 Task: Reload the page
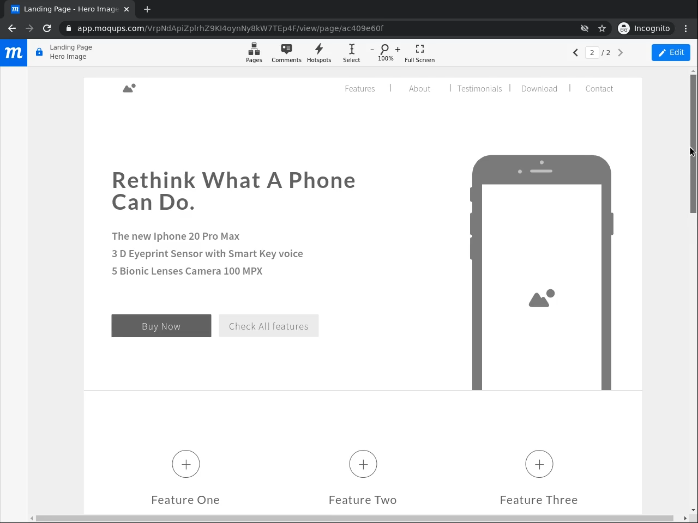(x=47, y=28)
